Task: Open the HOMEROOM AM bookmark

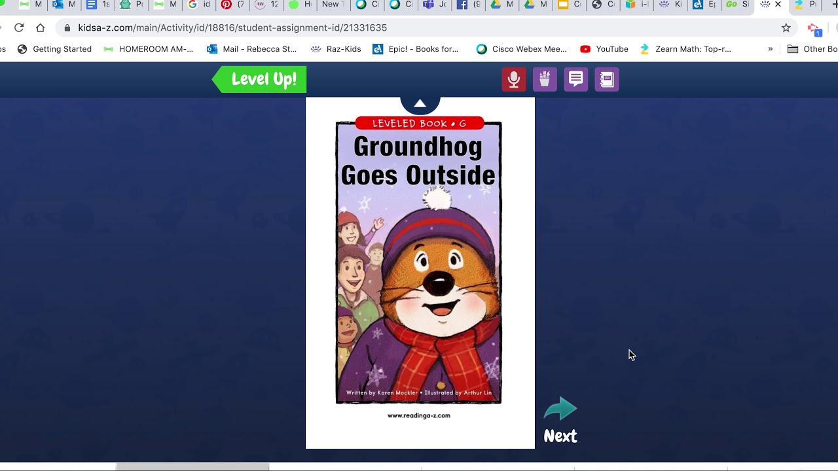Action: [149, 49]
